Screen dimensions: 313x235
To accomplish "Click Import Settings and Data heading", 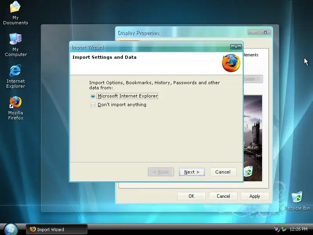I will [104, 57].
